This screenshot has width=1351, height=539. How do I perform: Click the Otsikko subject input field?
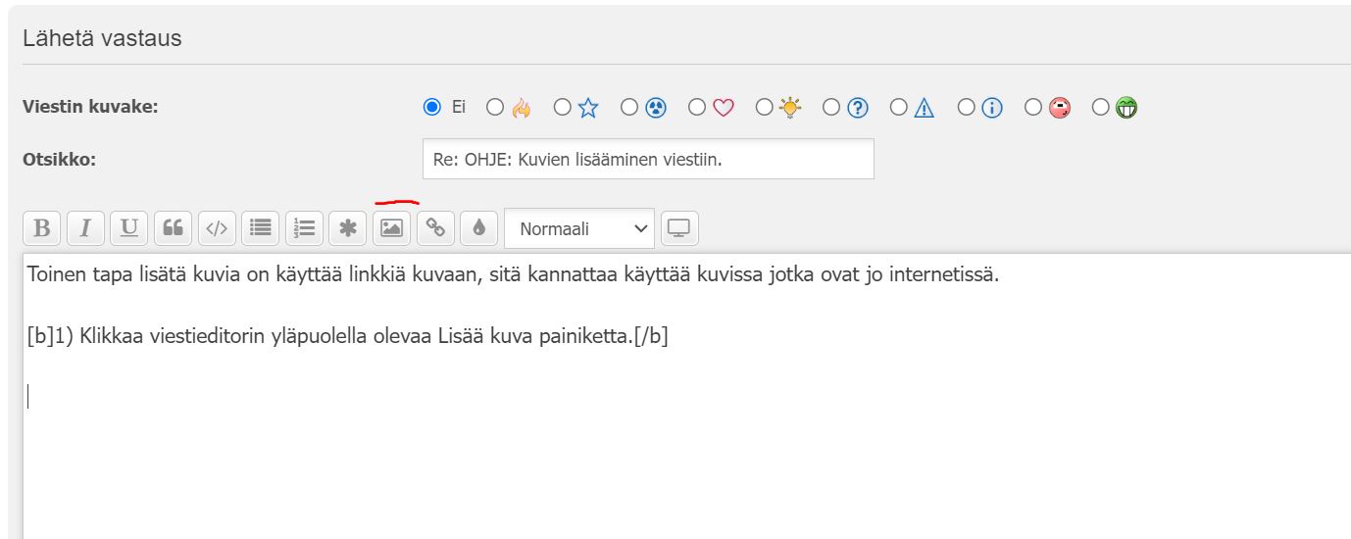pos(647,159)
